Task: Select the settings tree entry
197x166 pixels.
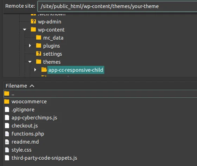Action: coord(53,54)
